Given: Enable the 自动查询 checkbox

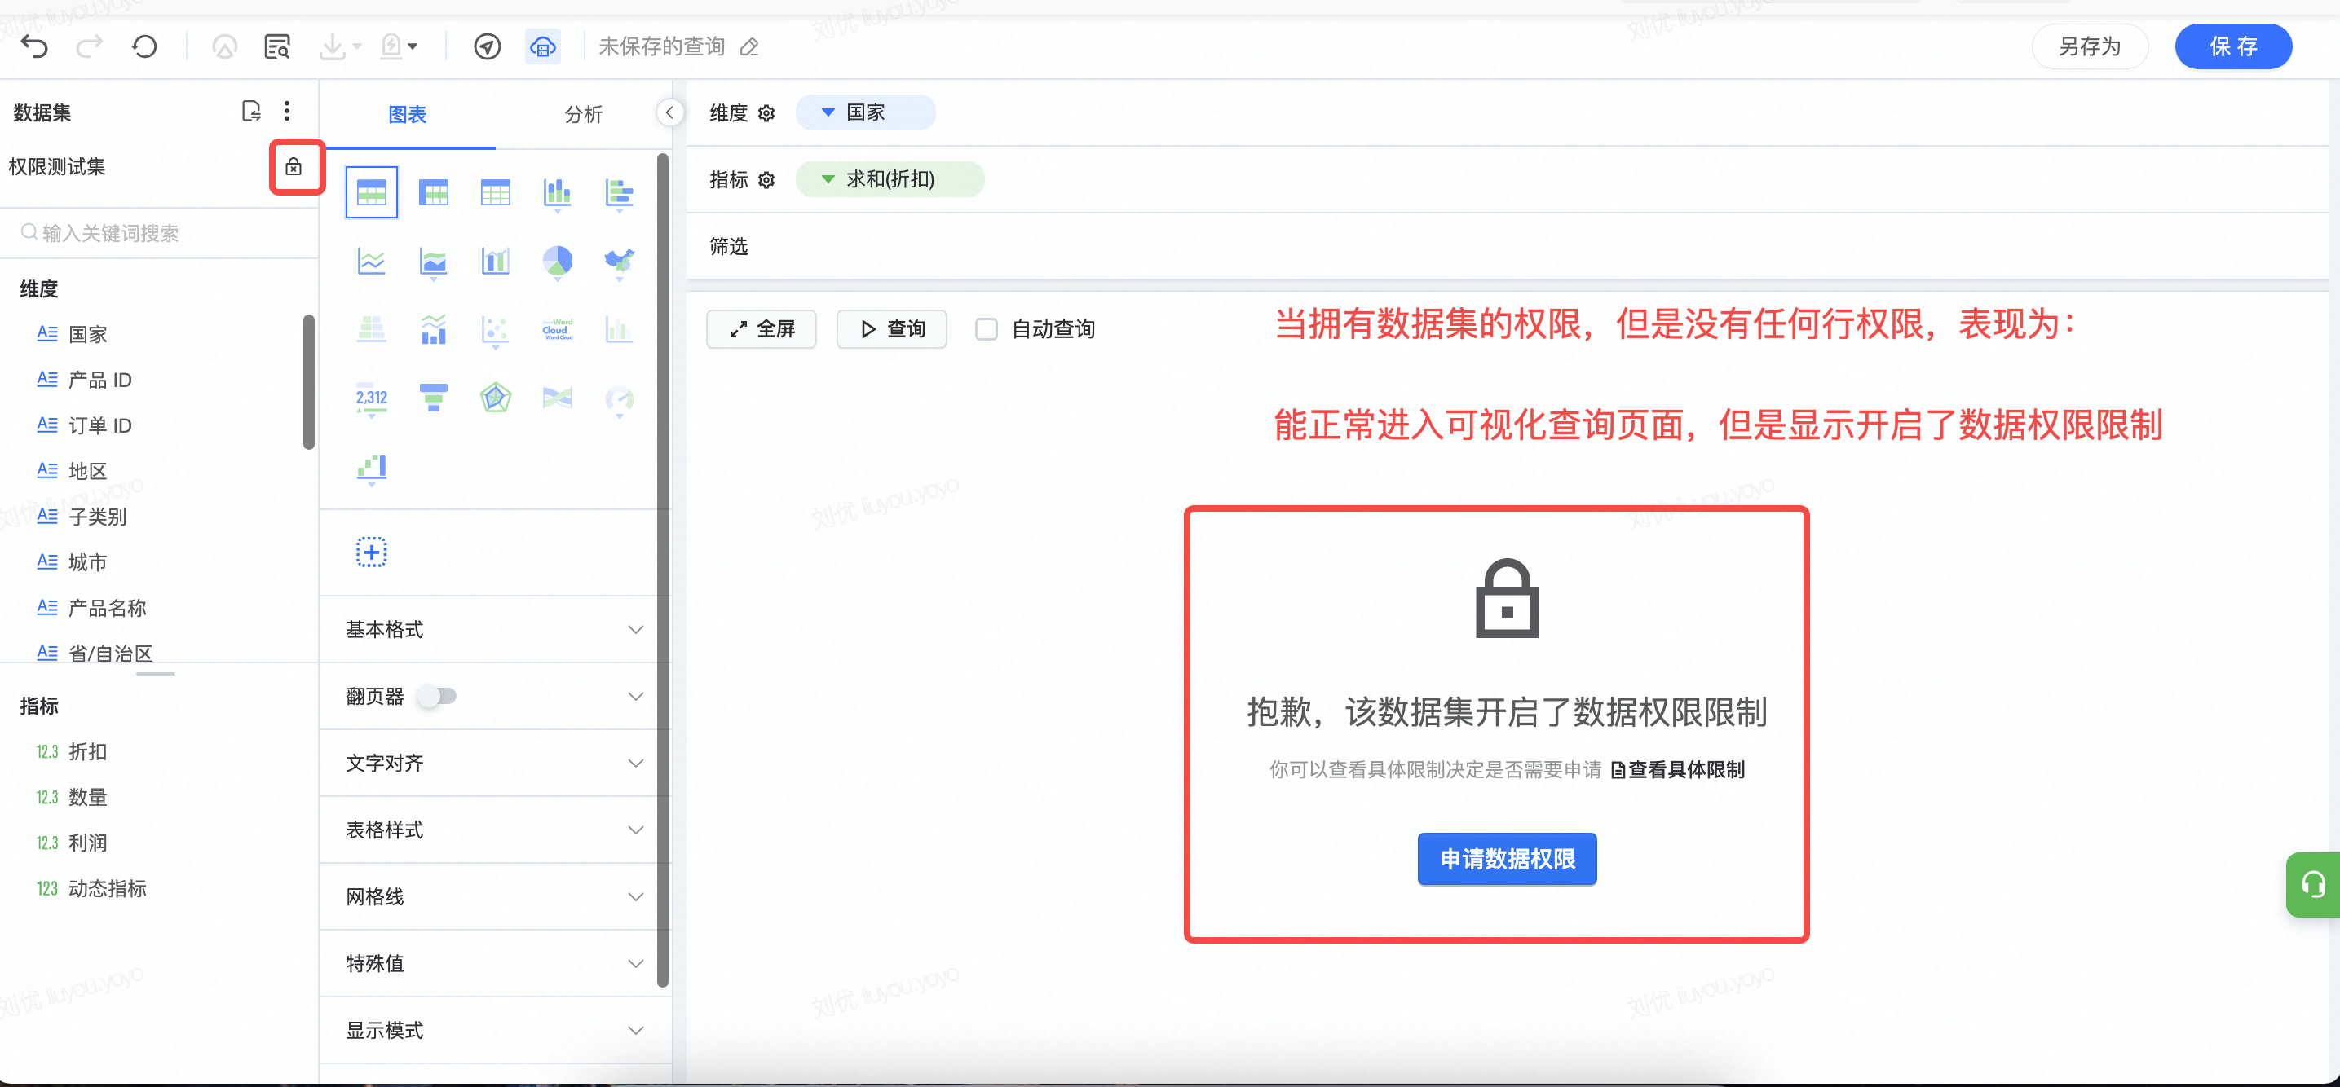Looking at the screenshot, I should pos(986,328).
